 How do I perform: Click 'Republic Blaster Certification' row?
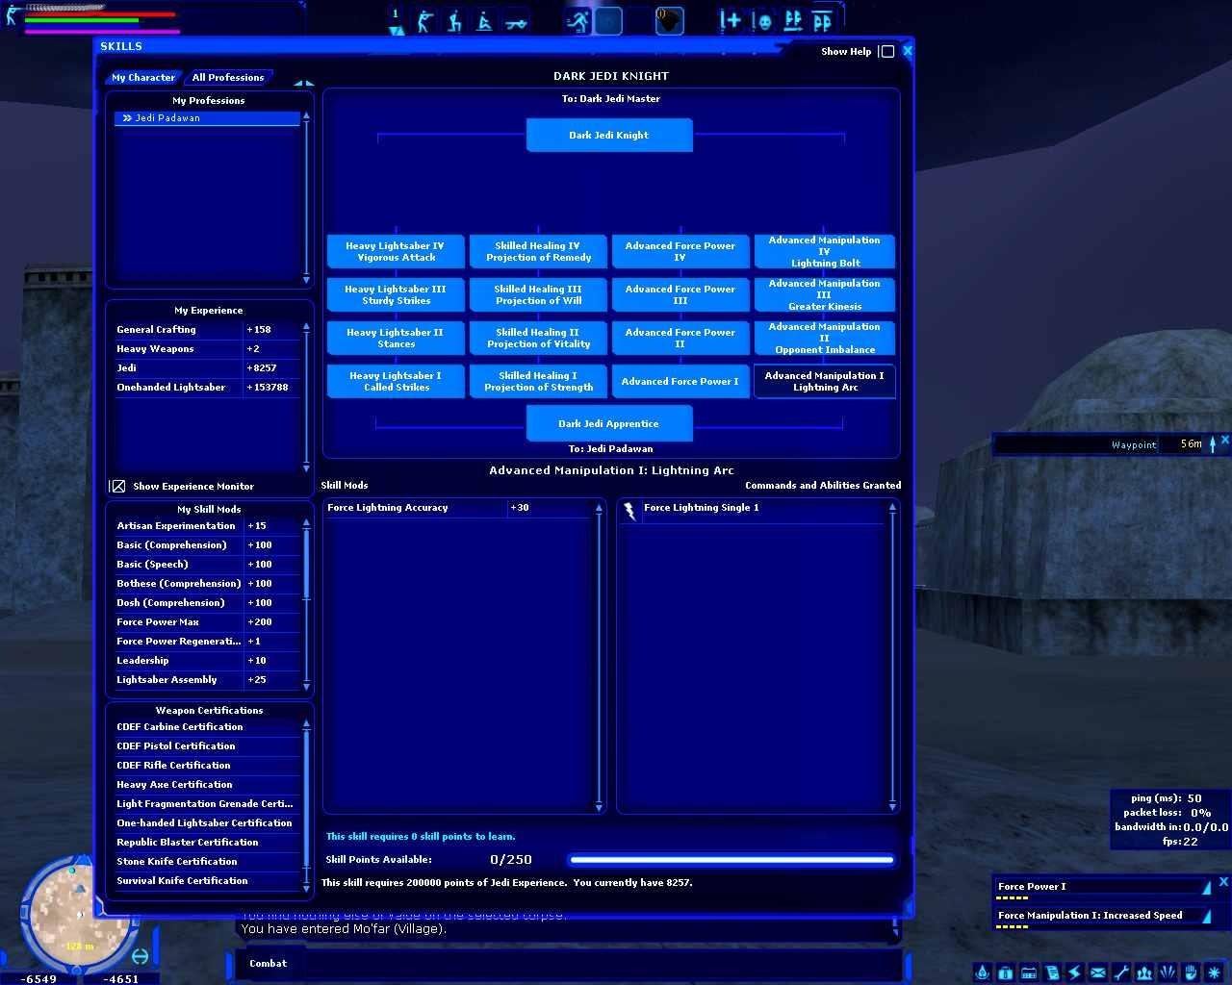207,843
